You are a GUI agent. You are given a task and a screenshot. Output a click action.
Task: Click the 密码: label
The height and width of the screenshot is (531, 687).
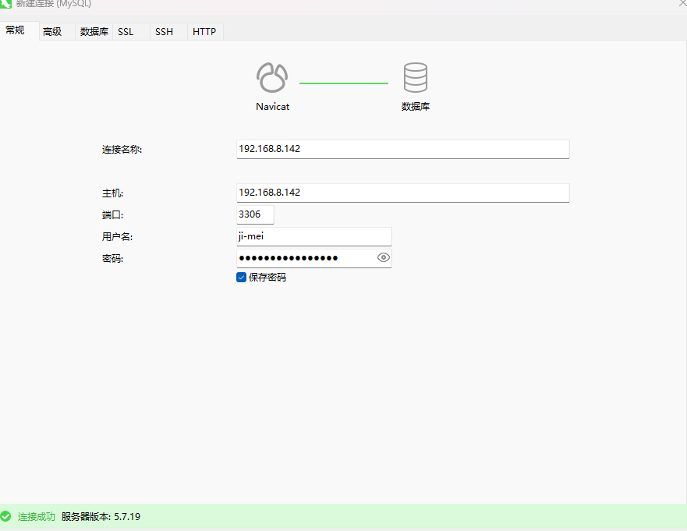pyautogui.click(x=112, y=259)
